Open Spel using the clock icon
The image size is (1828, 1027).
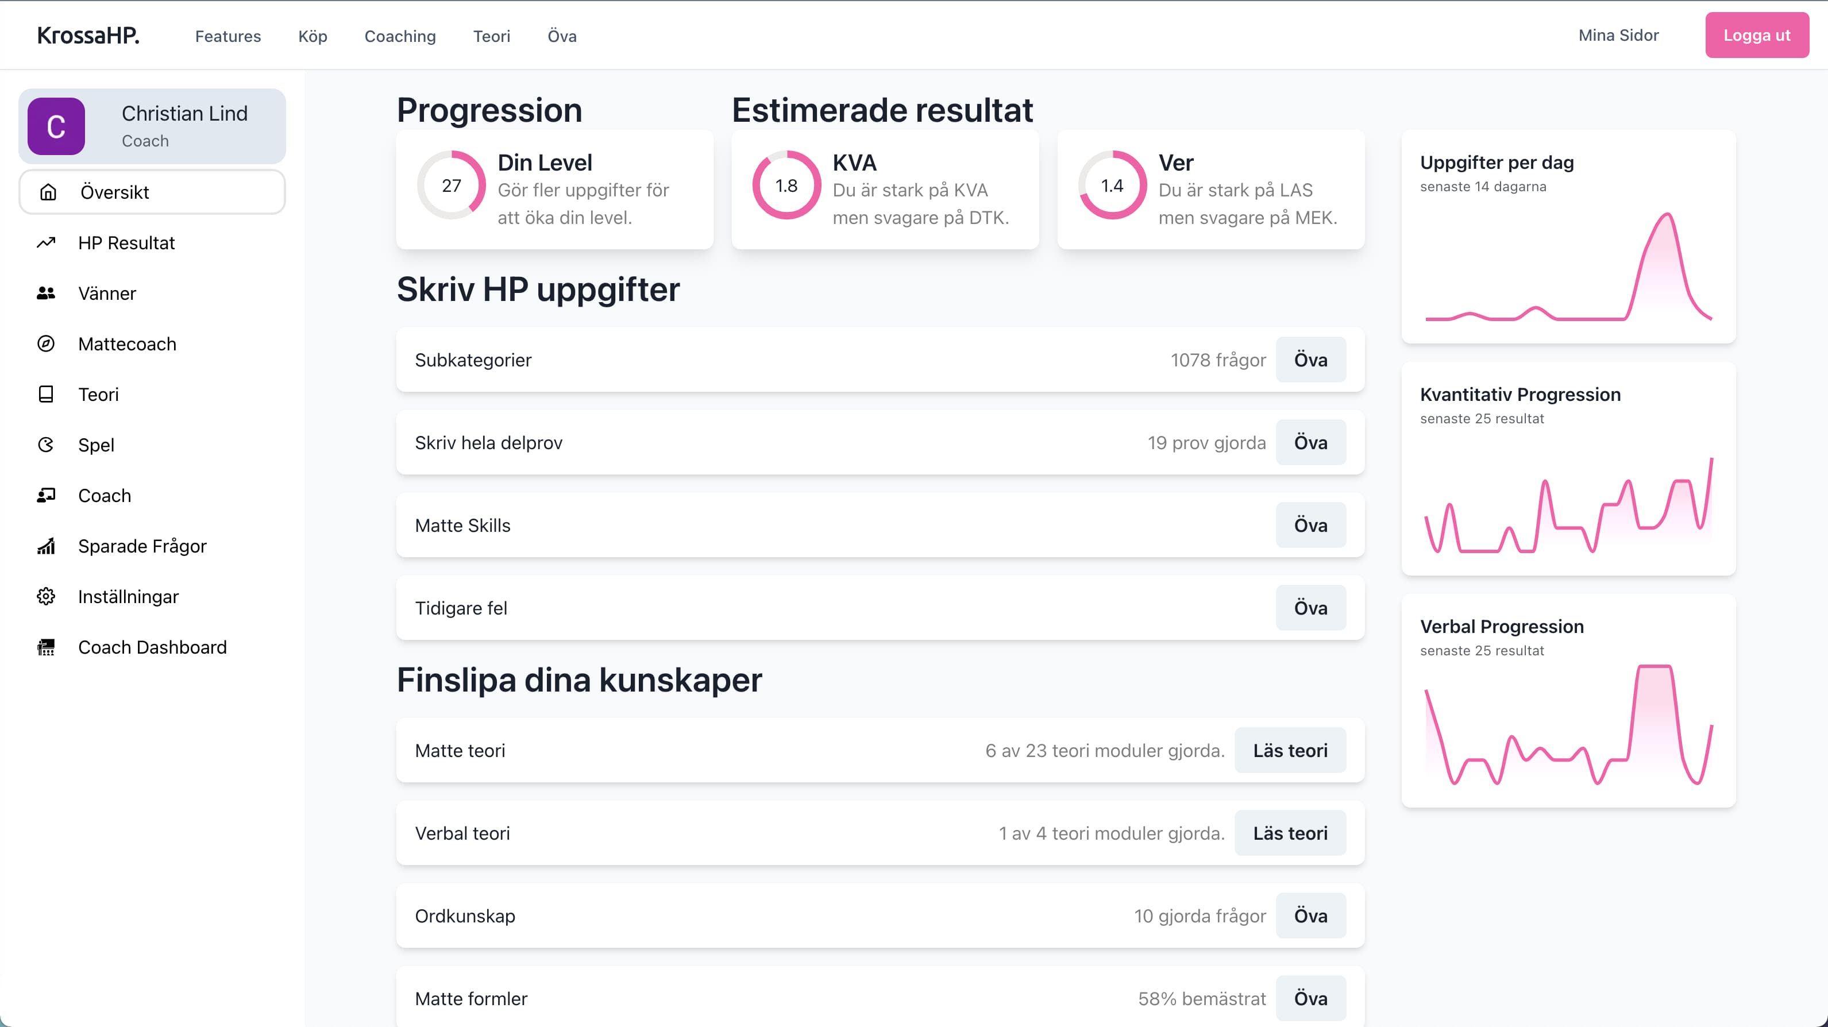coord(46,445)
